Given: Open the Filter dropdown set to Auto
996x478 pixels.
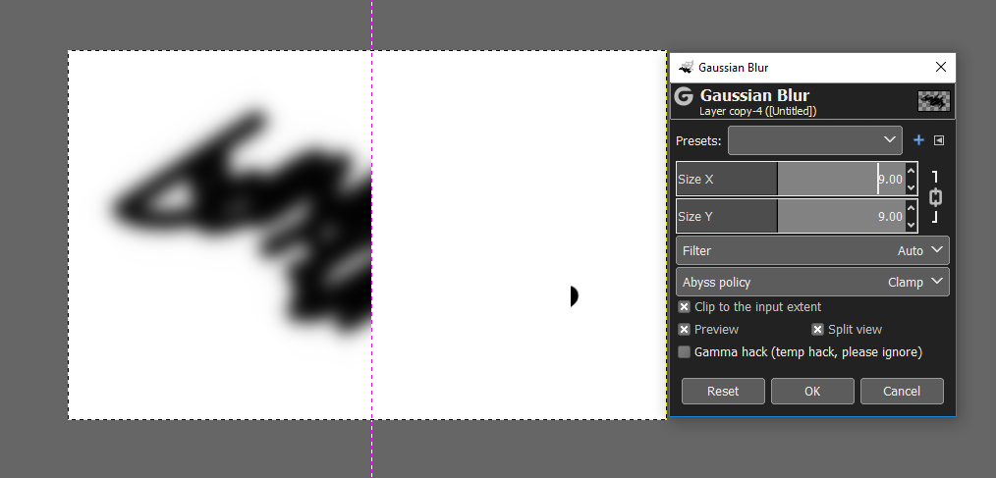Looking at the screenshot, I should [812, 250].
